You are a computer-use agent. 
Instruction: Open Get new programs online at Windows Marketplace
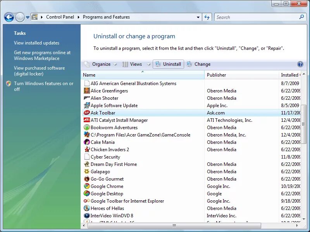[x=42, y=55]
